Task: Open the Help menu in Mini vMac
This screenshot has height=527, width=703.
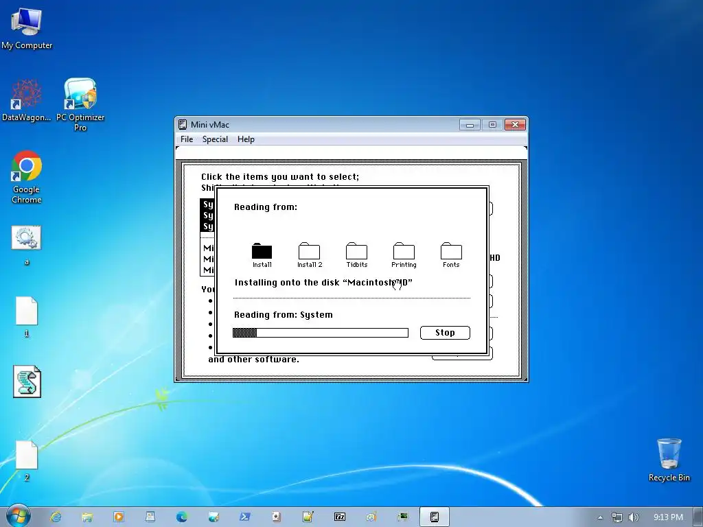Action: 246,139
